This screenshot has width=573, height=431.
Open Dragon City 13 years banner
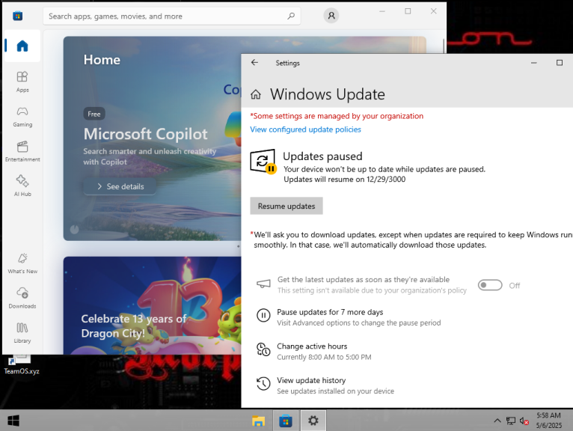coord(152,305)
